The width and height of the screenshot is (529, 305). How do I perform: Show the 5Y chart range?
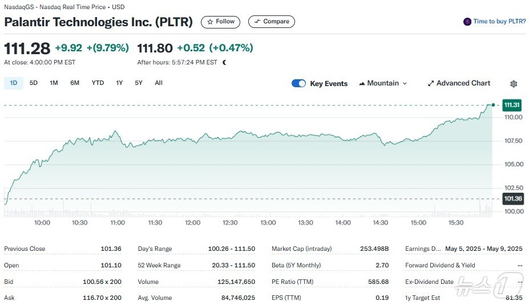[139, 83]
